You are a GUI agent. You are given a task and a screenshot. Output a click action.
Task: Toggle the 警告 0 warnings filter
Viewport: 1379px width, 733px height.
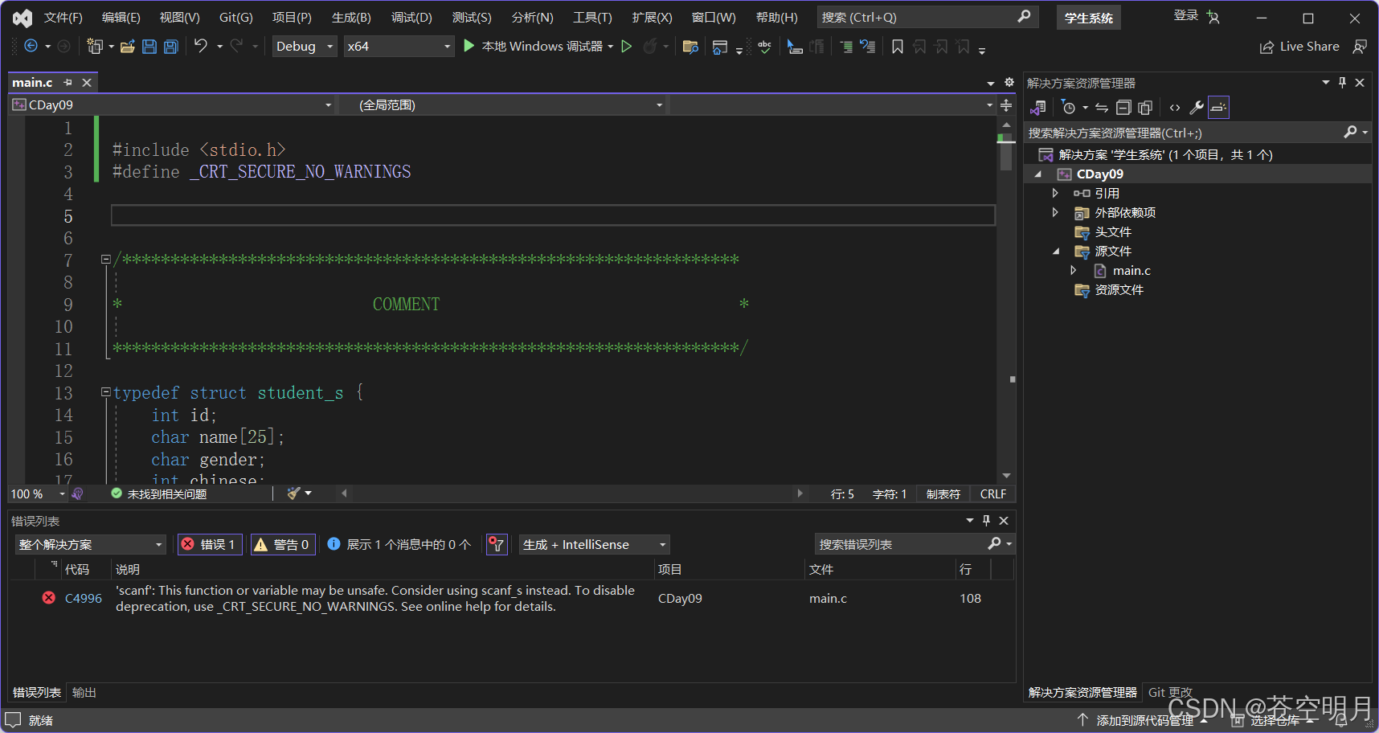click(282, 544)
